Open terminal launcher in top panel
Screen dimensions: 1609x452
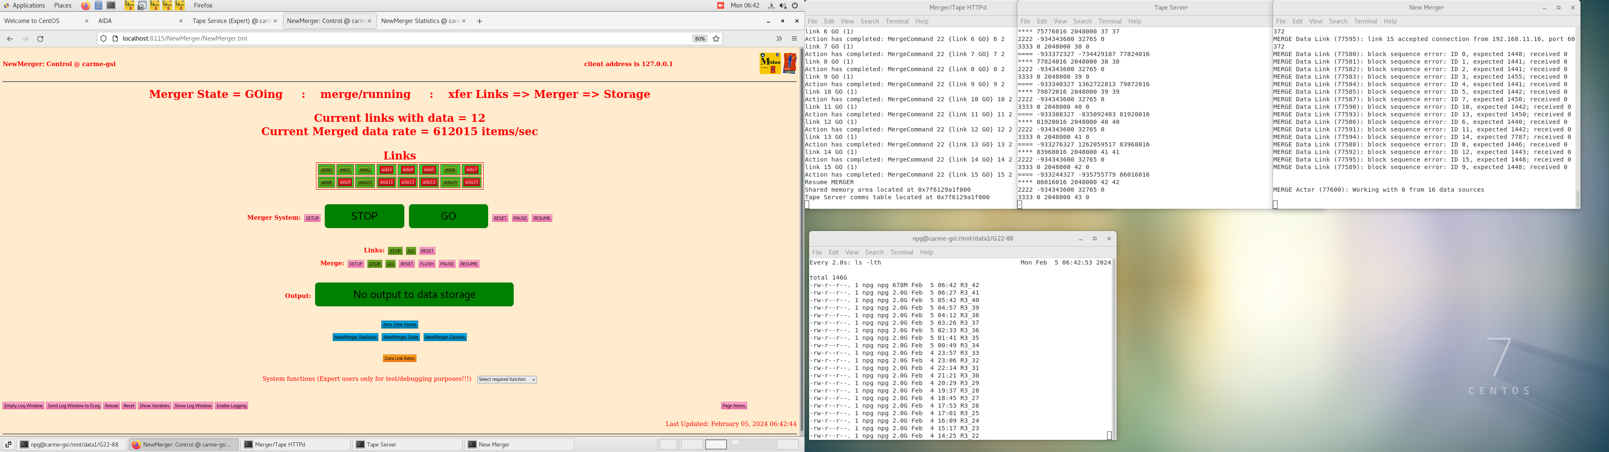coord(111,5)
